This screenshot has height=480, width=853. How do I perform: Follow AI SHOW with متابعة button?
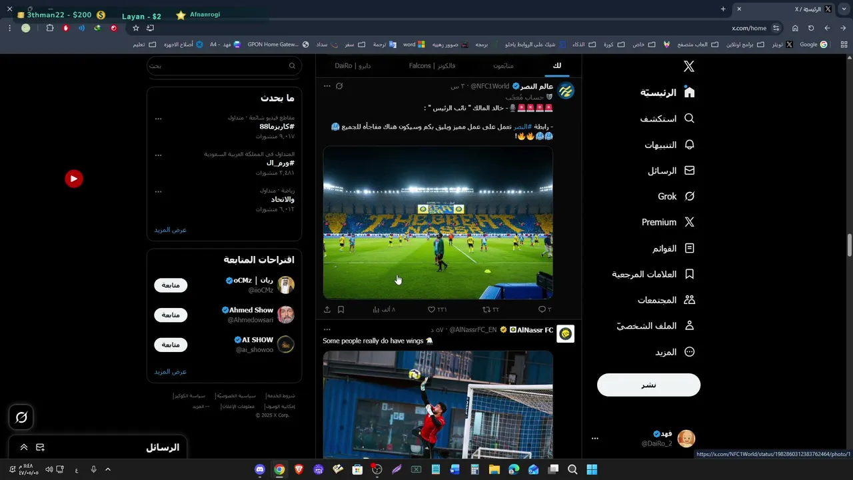pyautogui.click(x=171, y=345)
